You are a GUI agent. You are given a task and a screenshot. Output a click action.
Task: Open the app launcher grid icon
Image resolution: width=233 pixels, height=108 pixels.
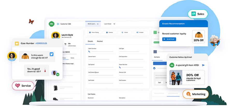click(58, 24)
